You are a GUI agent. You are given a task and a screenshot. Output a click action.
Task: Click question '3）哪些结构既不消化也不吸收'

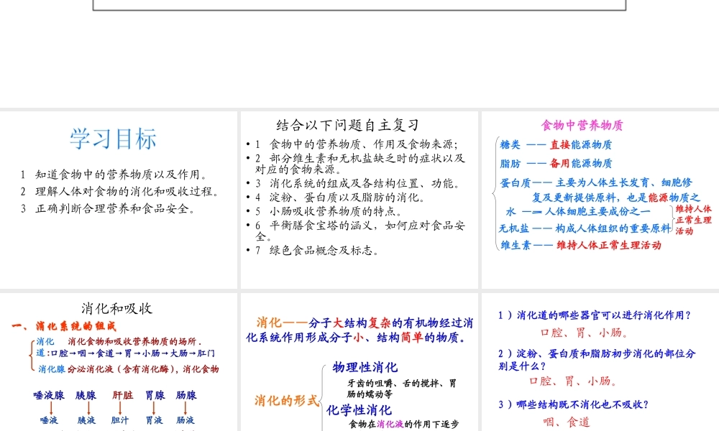tap(573, 404)
